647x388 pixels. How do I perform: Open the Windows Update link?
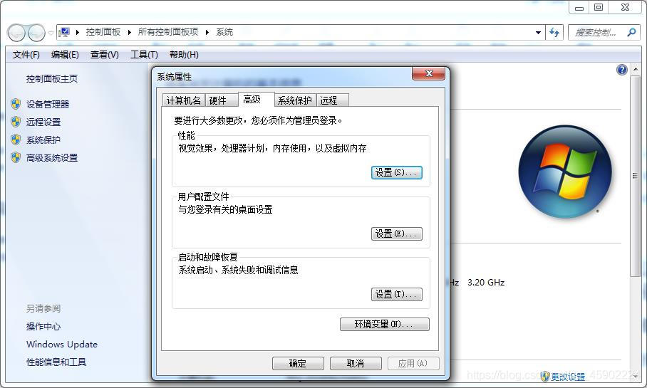[x=62, y=345]
